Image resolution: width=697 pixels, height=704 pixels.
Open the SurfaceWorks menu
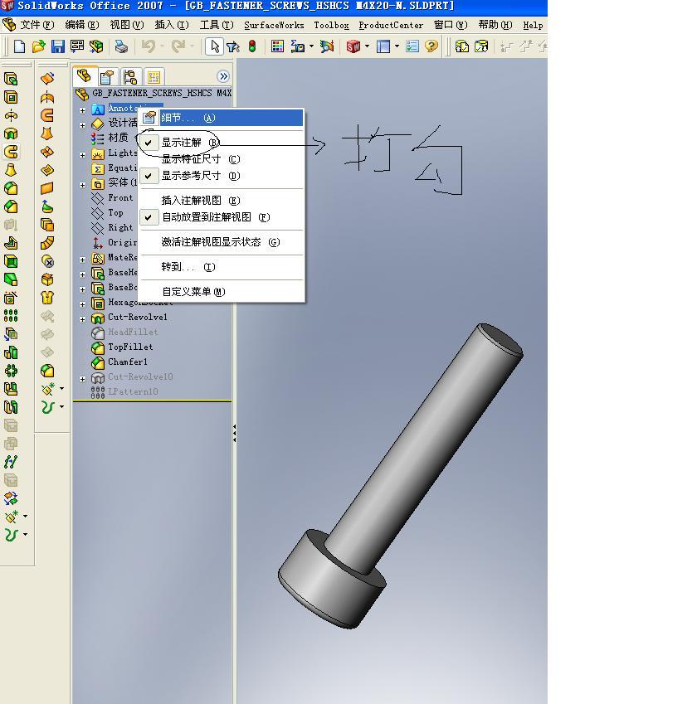pyautogui.click(x=274, y=25)
